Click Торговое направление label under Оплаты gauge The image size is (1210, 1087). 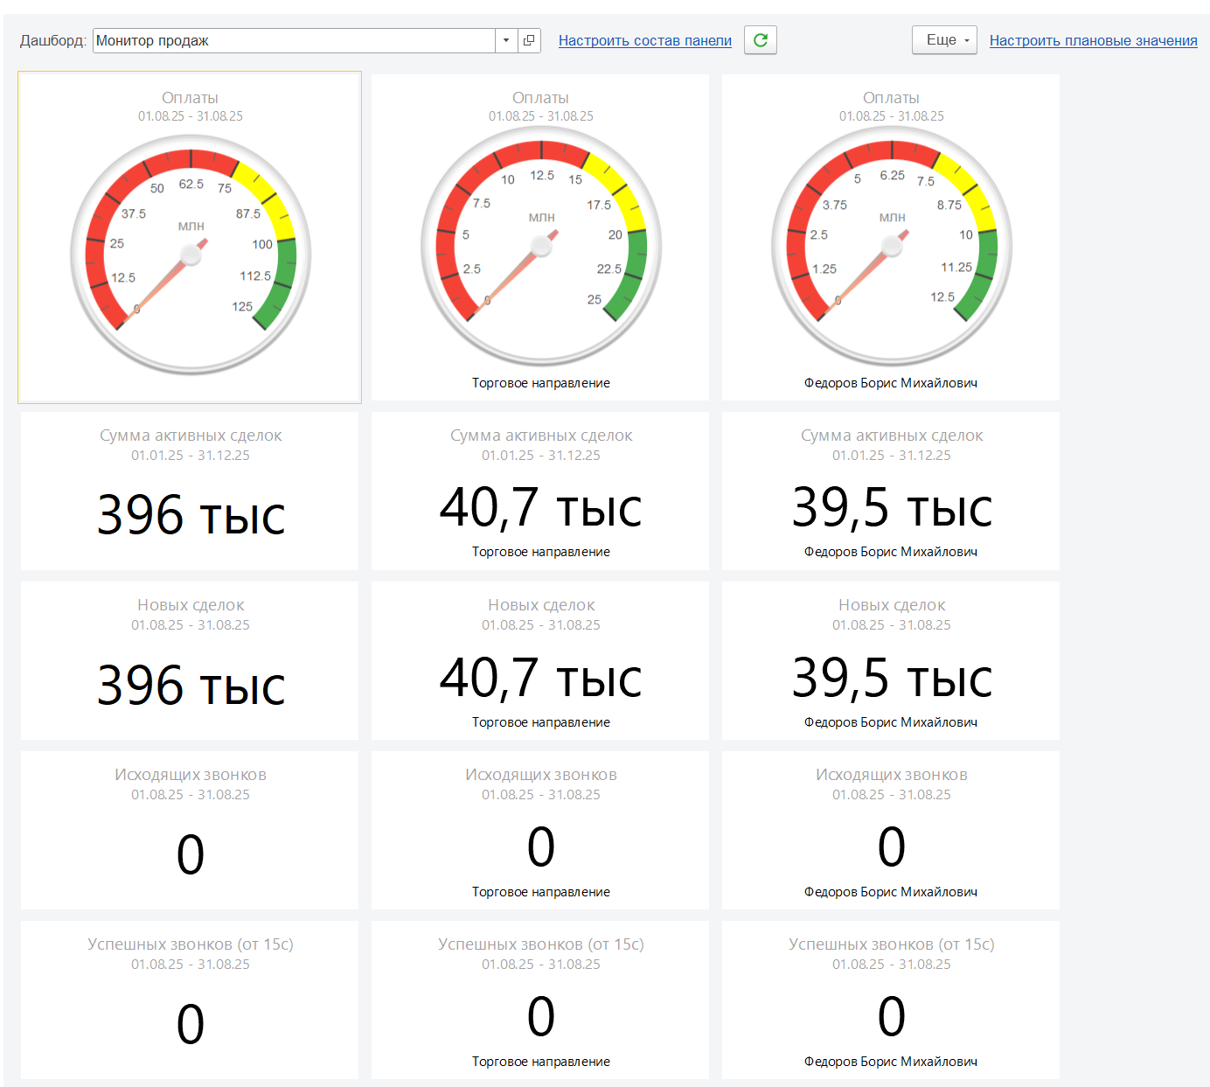541,383
